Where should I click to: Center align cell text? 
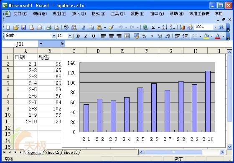pos(111,36)
